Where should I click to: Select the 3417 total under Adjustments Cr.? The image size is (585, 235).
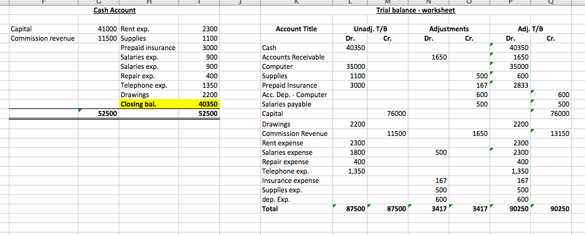[469, 209]
